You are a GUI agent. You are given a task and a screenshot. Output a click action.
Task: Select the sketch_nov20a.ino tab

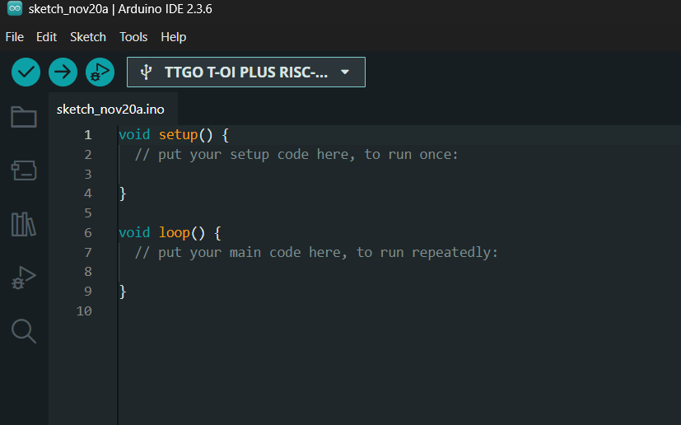click(110, 110)
